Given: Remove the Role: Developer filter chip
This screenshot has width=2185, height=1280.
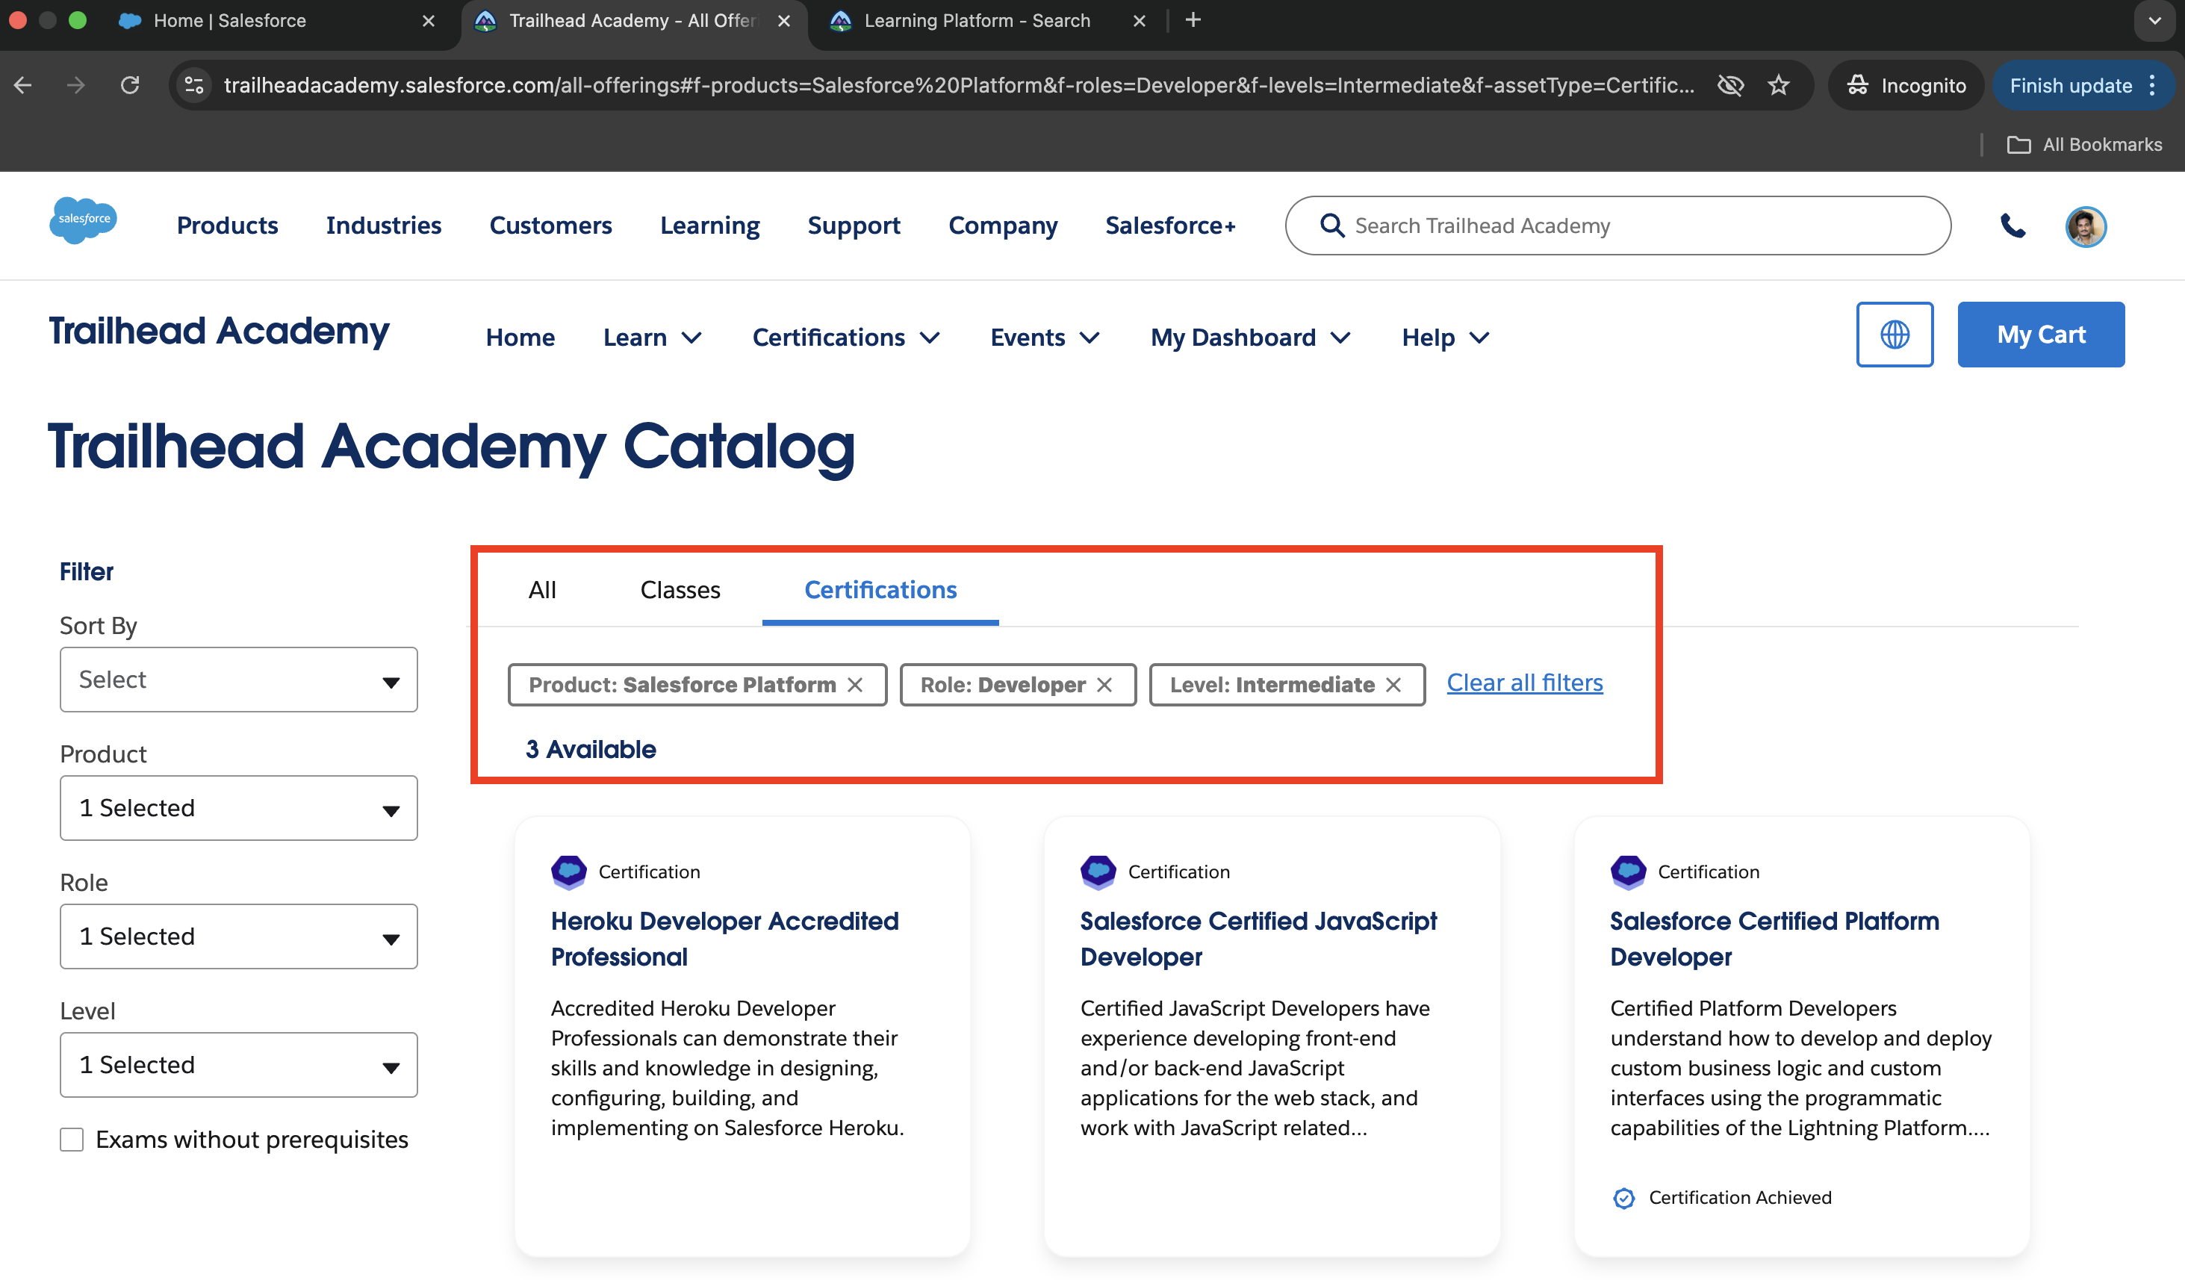Looking at the screenshot, I should tap(1104, 685).
